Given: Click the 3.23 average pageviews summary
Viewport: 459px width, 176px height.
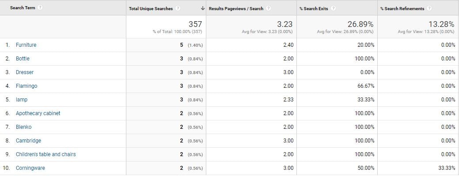Looking at the screenshot, I should point(285,24).
